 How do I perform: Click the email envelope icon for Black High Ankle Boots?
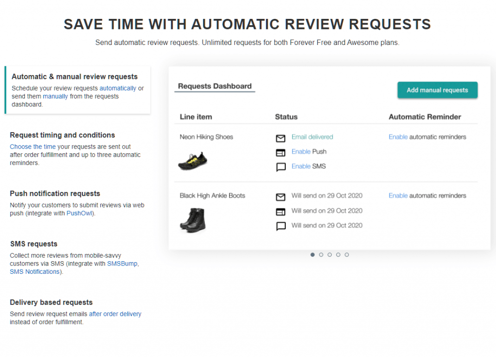[280, 197]
